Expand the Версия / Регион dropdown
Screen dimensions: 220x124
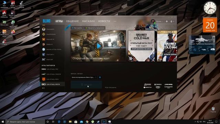tap(84, 77)
